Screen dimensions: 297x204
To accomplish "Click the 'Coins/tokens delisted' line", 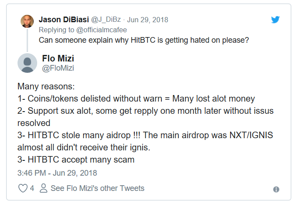I will 136,99.
